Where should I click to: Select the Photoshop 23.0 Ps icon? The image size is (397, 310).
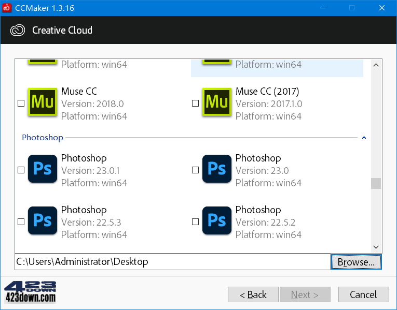click(x=217, y=169)
